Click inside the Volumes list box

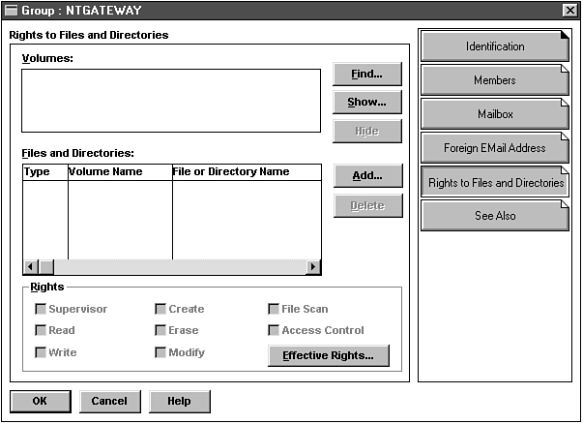[x=171, y=100]
